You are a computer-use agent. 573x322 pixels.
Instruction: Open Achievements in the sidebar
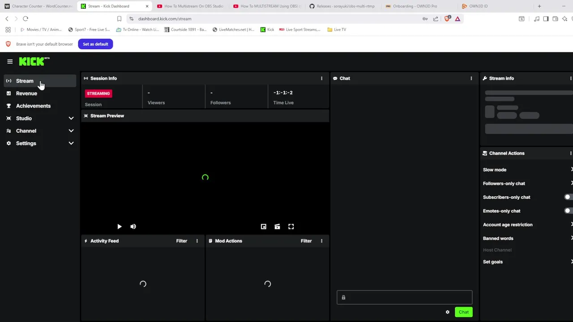pyautogui.click(x=40, y=106)
